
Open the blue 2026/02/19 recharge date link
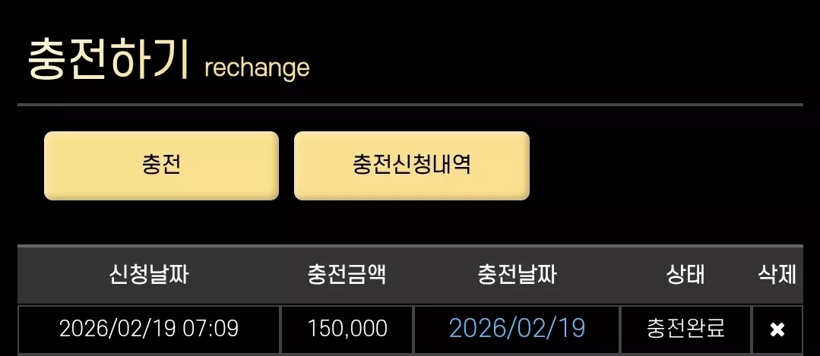click(x=517, y=329)
